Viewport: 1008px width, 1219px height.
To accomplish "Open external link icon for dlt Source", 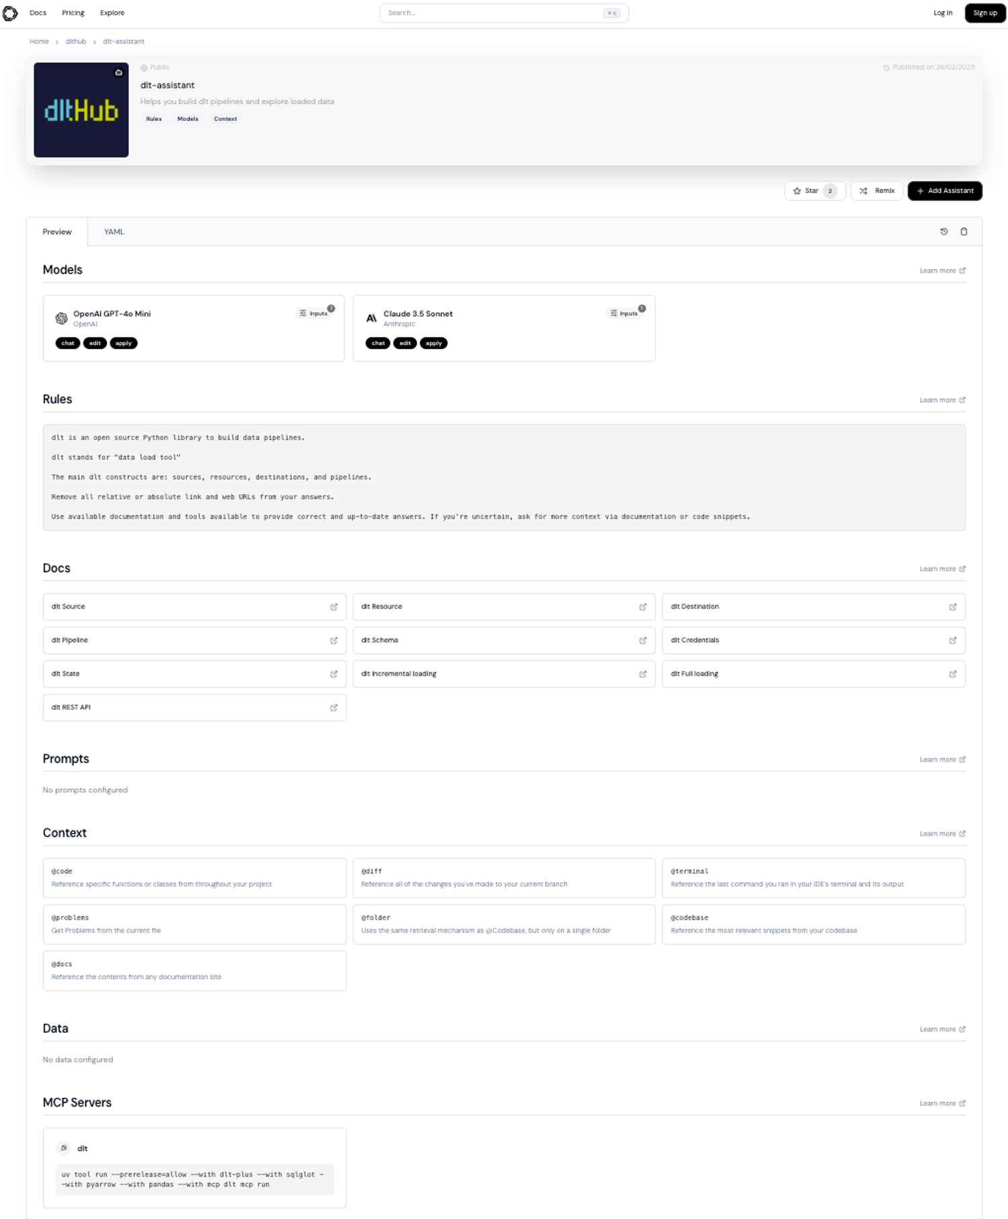I will point(333,606).
